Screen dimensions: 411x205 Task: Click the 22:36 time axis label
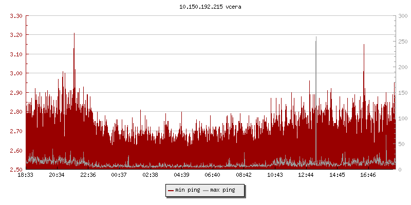coord(88,175)
